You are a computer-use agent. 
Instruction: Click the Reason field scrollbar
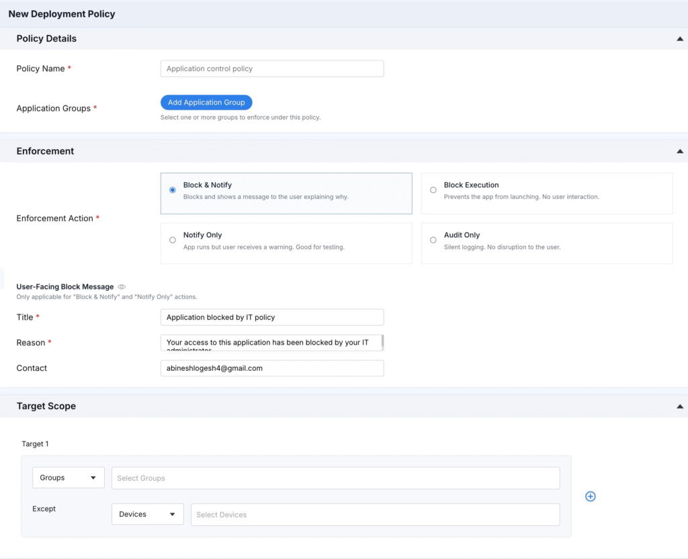tap(382, 342)
